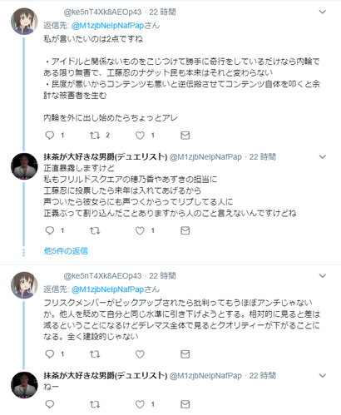The height and width of the screenshot is (415, 341).
Task: Like the フリスクメンバー tweet
Action: coord(140,354)
